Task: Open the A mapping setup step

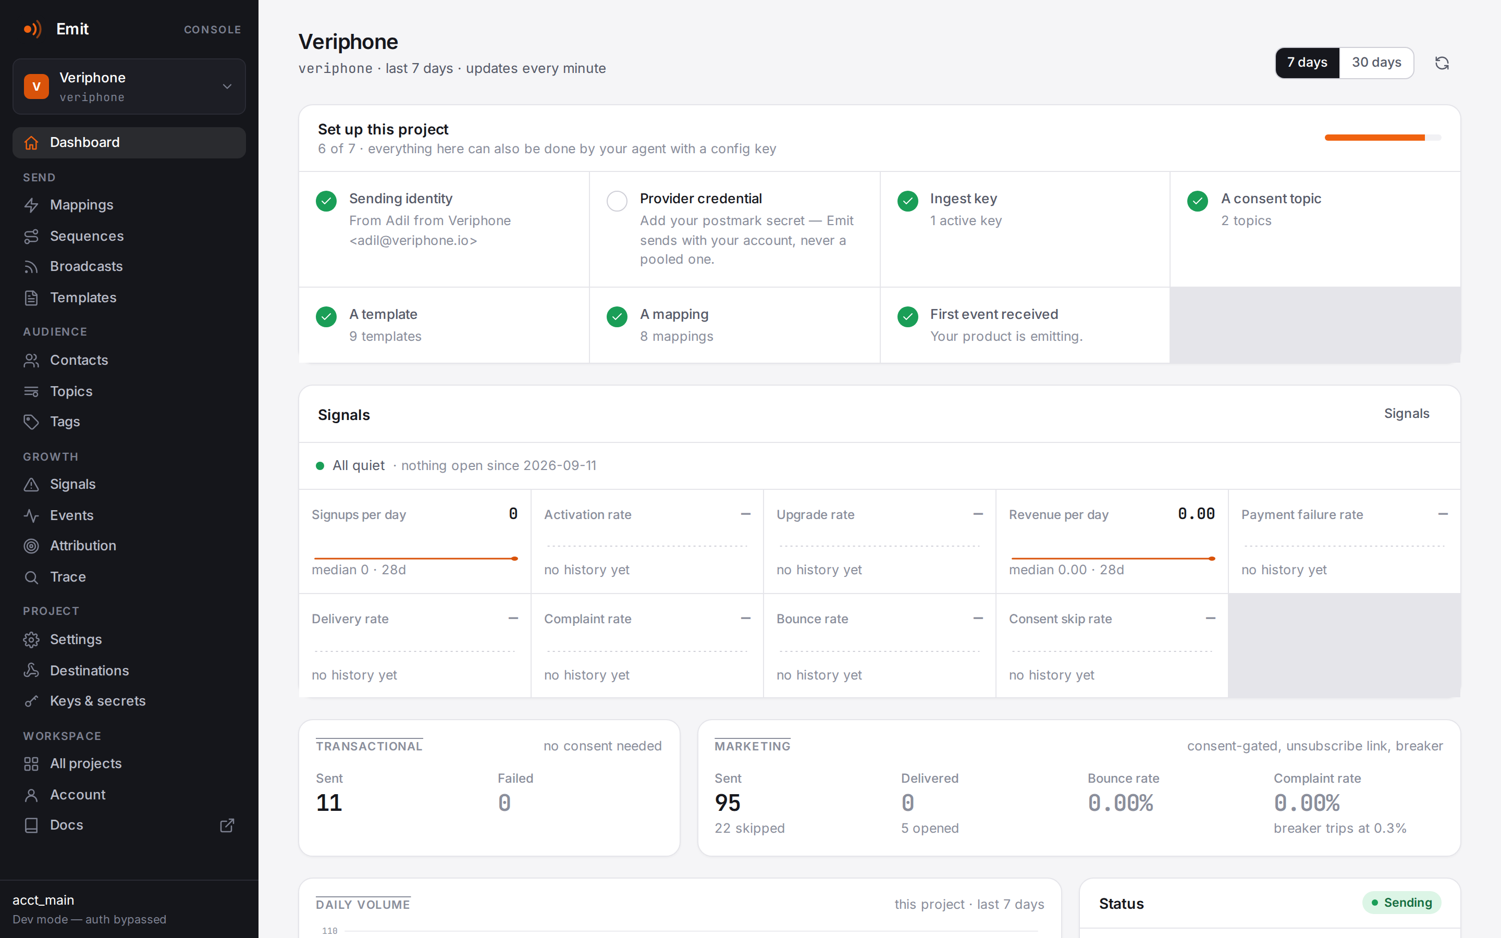Action: (x=734, y=325)
